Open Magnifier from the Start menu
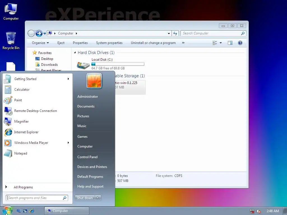Image resolution: width=287 pixels, height=215 pixels. [x=38, y=121]
